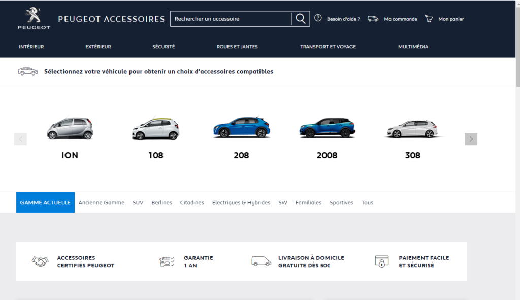Click the Peugeot lion logo

pyautogui.click(x=34, y=19)
